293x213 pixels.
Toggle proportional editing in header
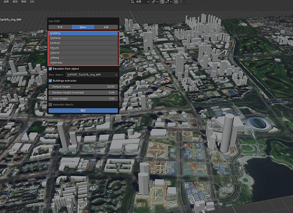click(x=176, y=2)
